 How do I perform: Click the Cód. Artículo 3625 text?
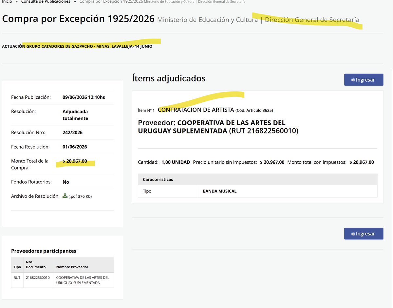pyautogui.click(x=254, y=111)
